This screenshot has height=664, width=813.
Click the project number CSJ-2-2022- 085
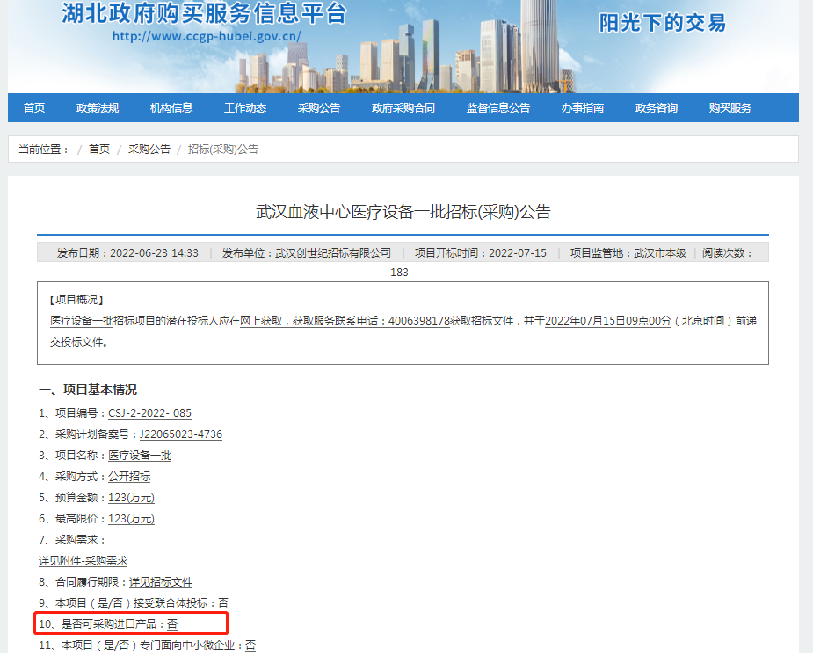click(149, 413)
